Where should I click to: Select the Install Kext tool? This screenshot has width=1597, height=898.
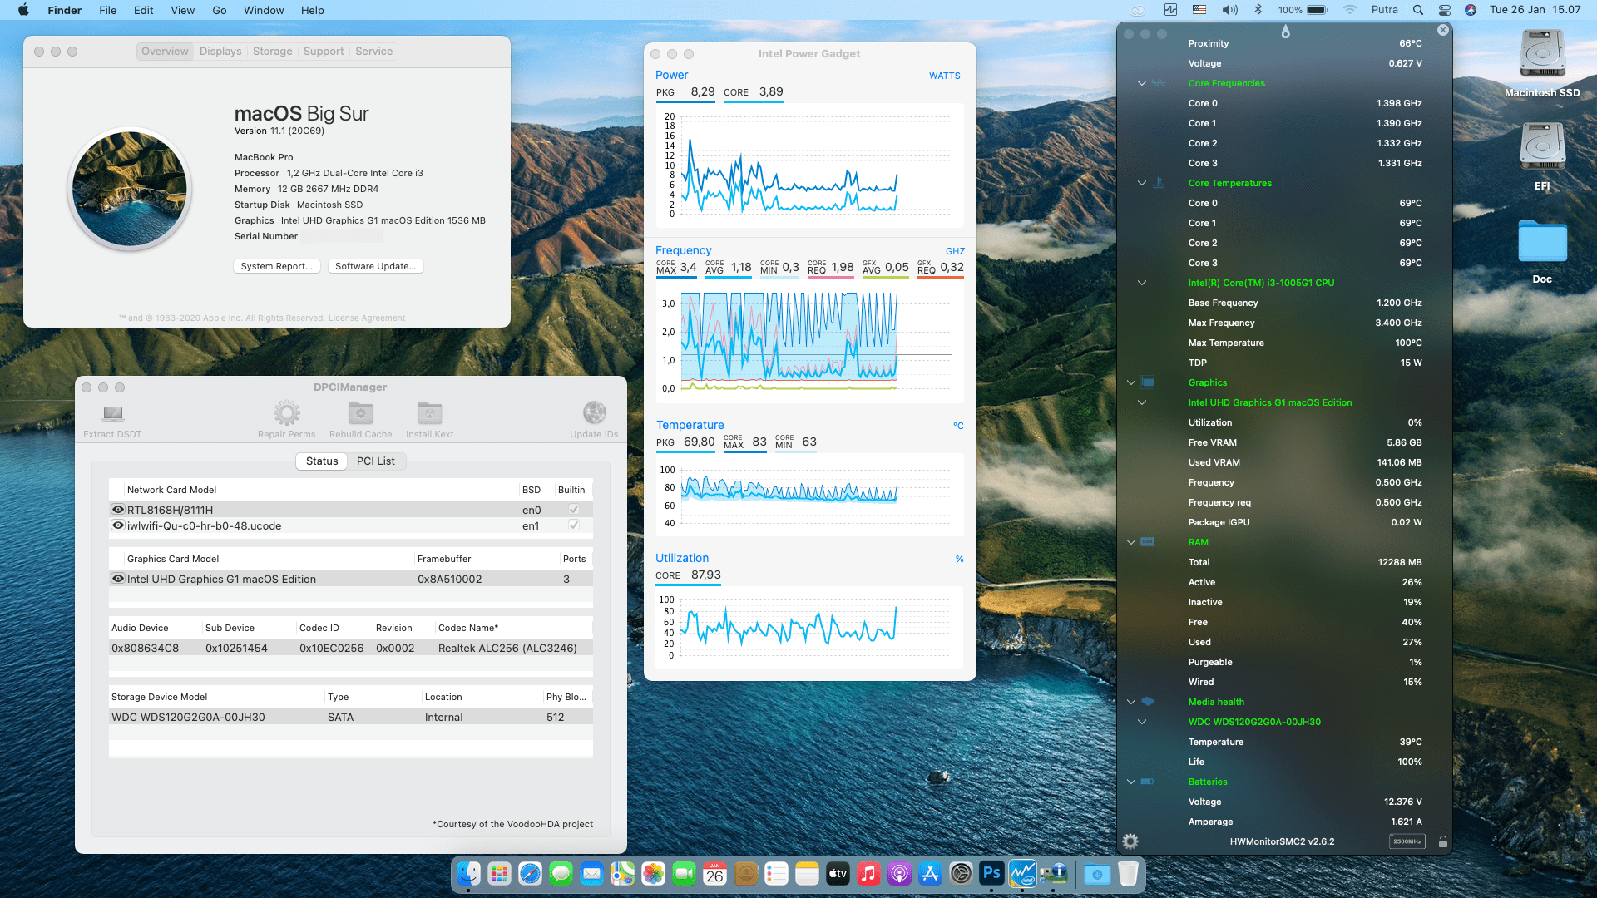429,412
